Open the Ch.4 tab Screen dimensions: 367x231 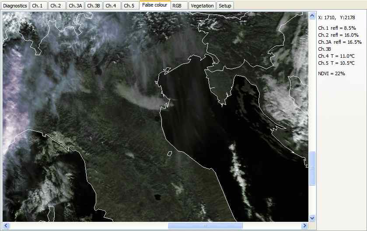pyautogui.click(x=111, y=6)
